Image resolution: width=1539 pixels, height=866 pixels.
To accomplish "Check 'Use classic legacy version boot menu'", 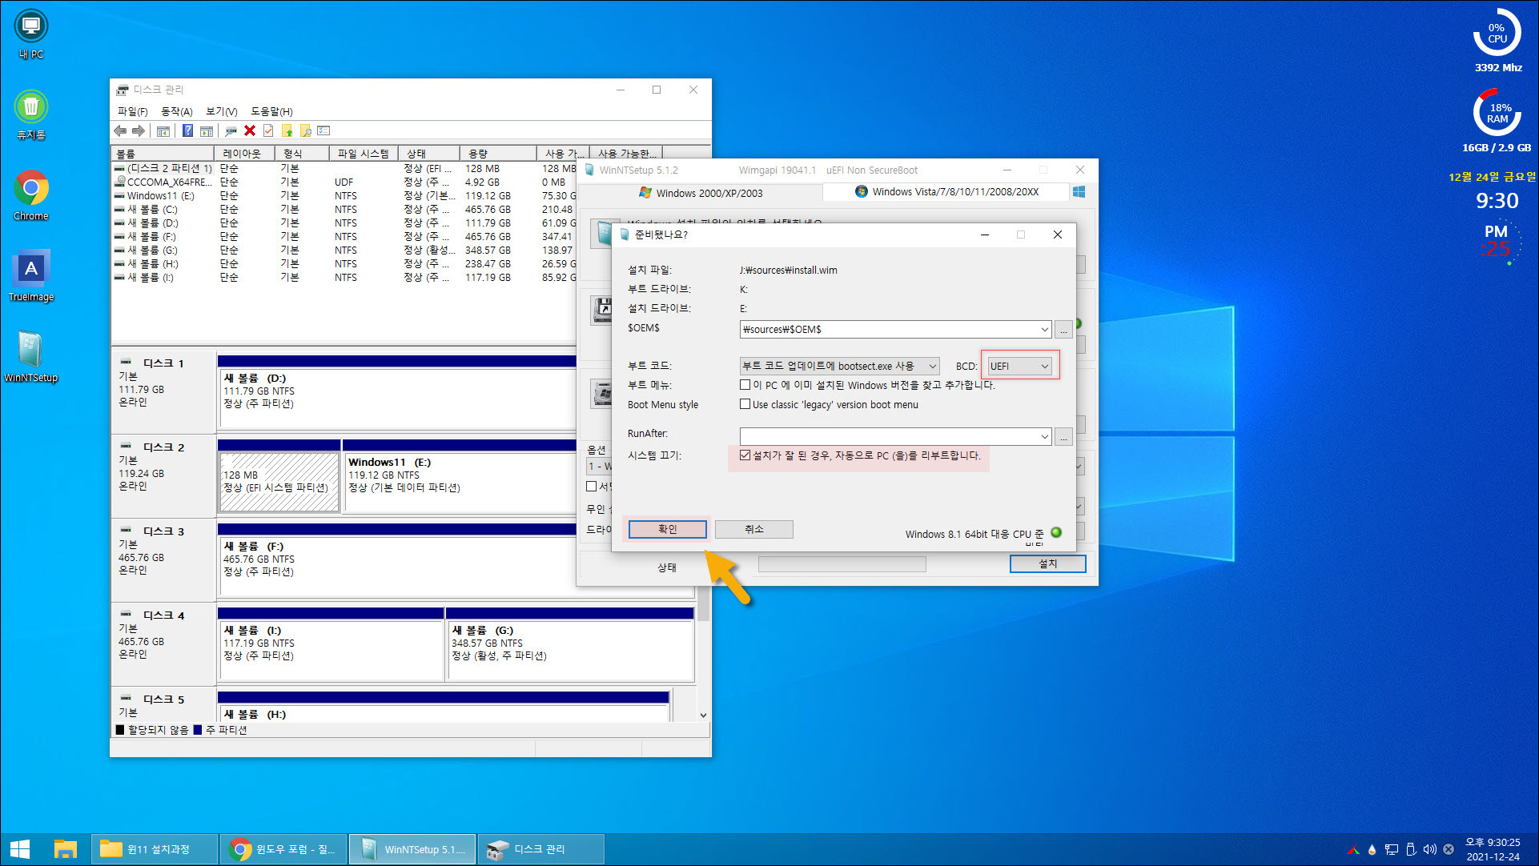I will click(745, 404).
